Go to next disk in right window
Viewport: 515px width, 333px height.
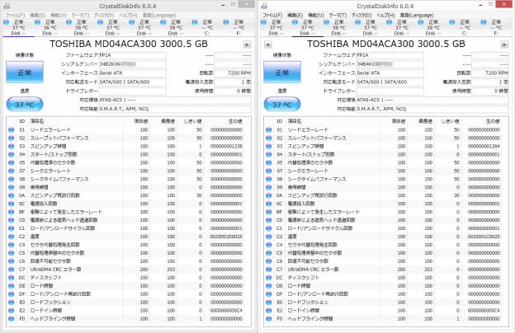pyautogui.click(x=504, y=45)
